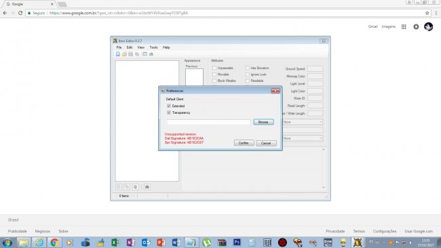Click the binoculars icon below the item list
441x248 pixels.
(147, 187)
